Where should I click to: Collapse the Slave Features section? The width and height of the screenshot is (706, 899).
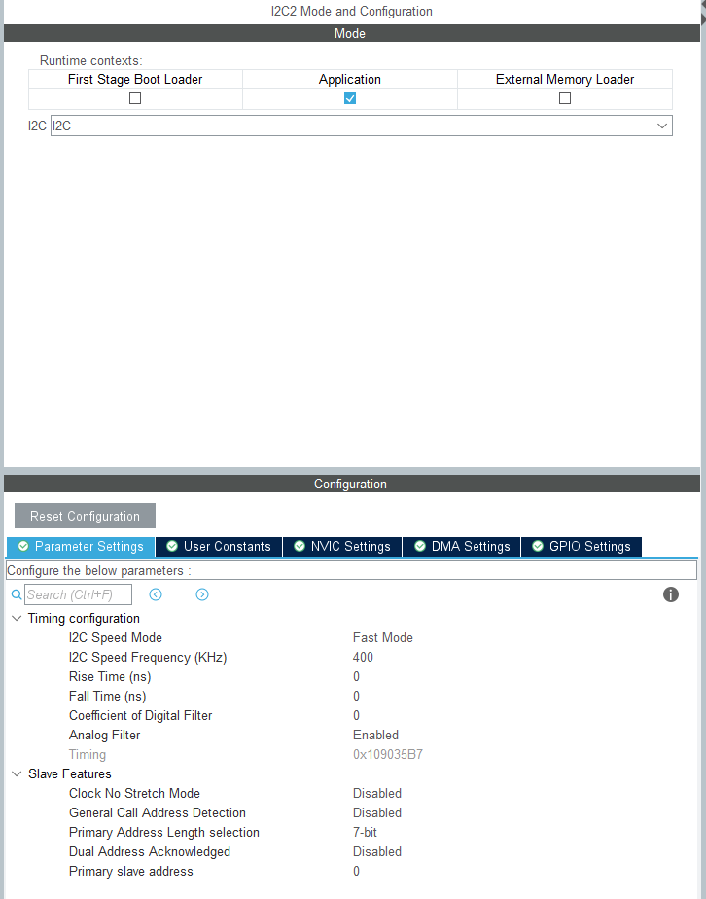point(18,774)
